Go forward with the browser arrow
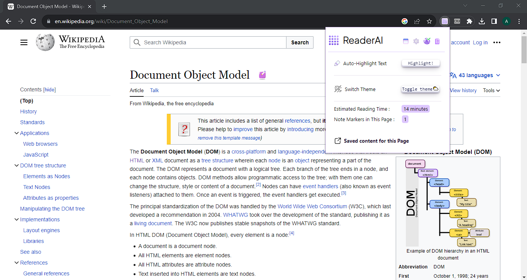 [x=21, y=21]
